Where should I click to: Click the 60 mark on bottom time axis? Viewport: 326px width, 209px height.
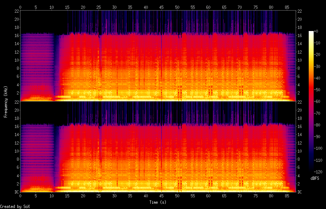point(209,196)
